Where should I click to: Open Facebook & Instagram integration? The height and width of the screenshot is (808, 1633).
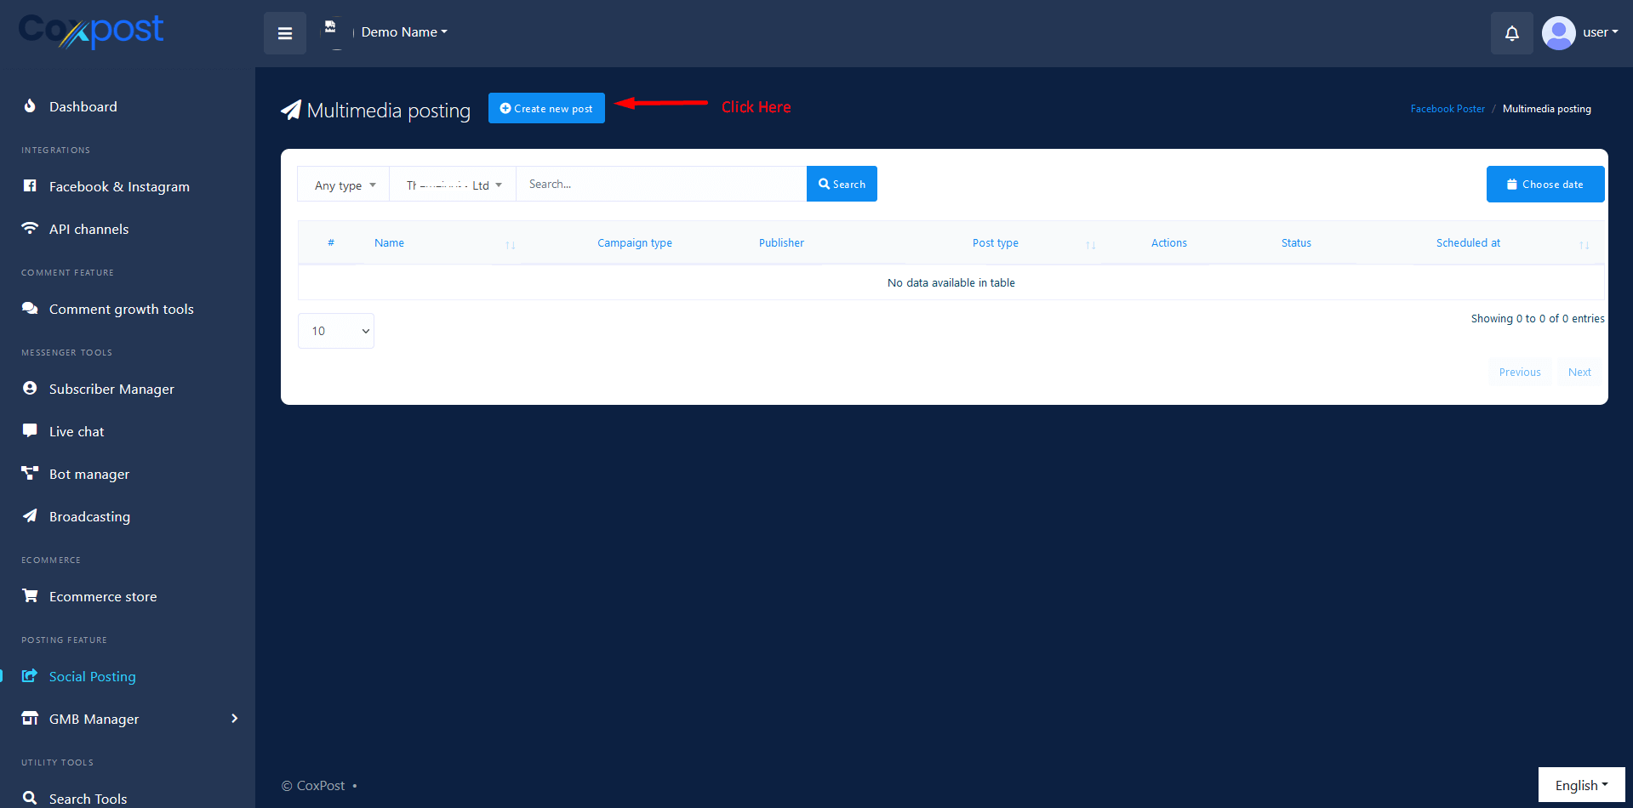pyautogui.click(x=118, y=186)
